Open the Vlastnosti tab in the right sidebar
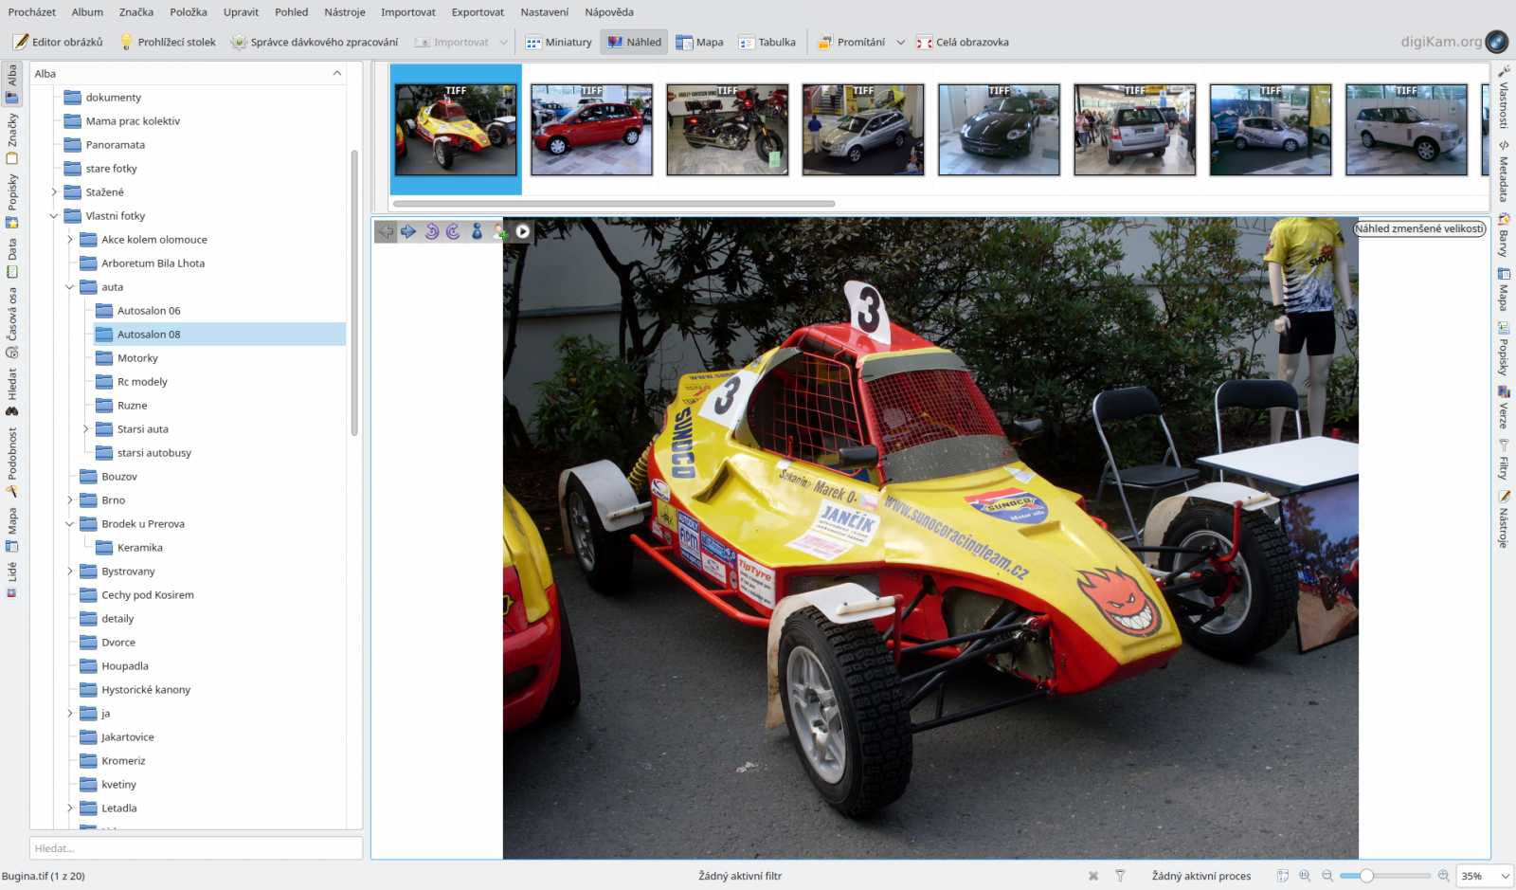 coord(1504,98)
